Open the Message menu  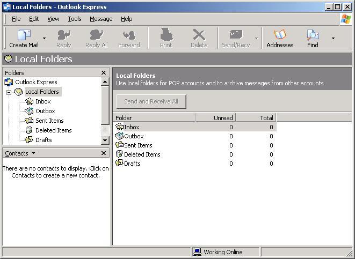(x=101, y=19)
